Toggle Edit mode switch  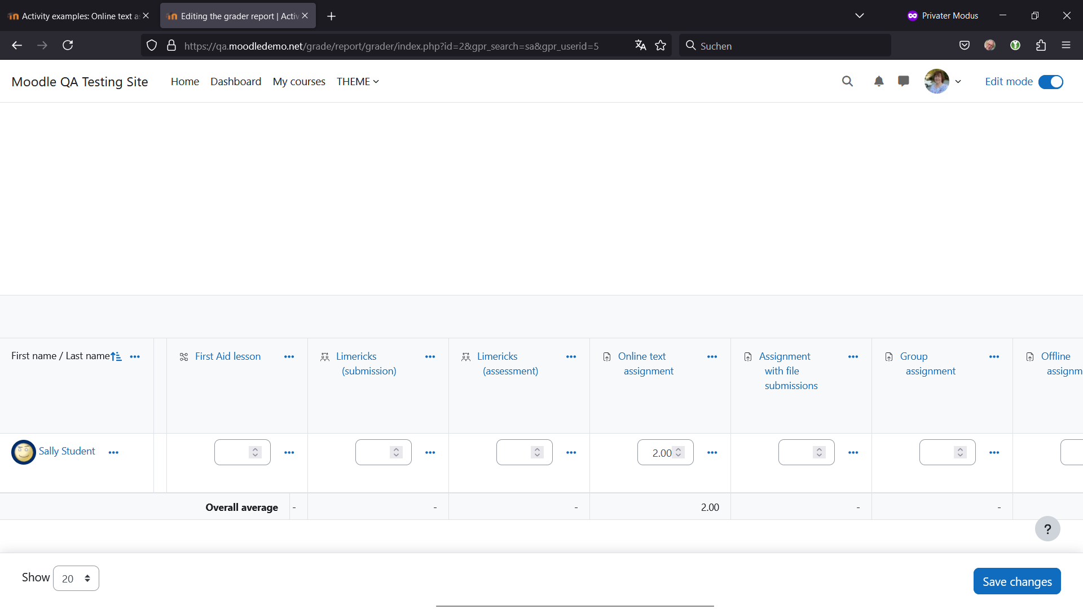point(1051,82)
